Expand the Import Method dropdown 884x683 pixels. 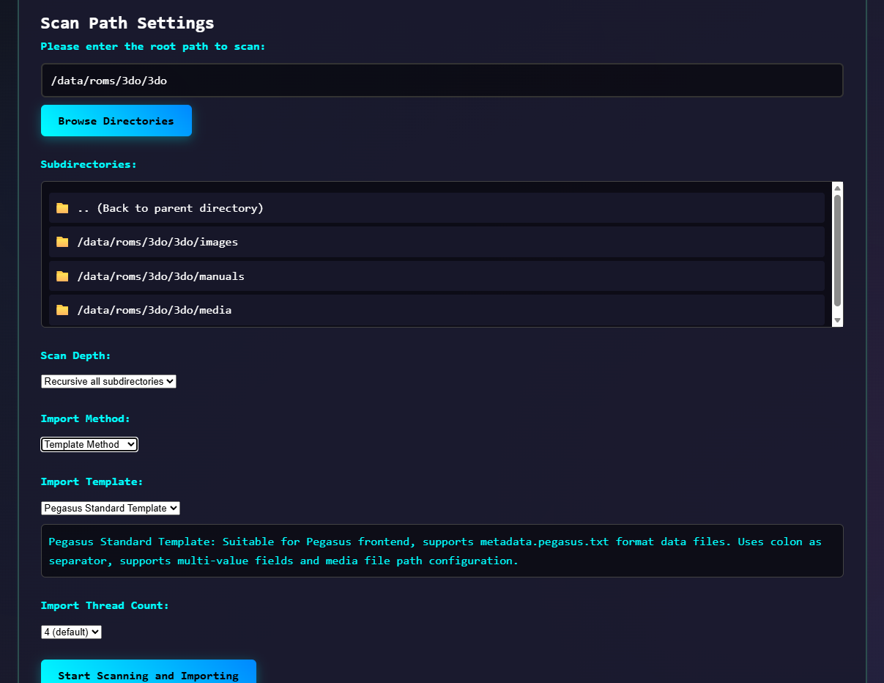(89, 444)
